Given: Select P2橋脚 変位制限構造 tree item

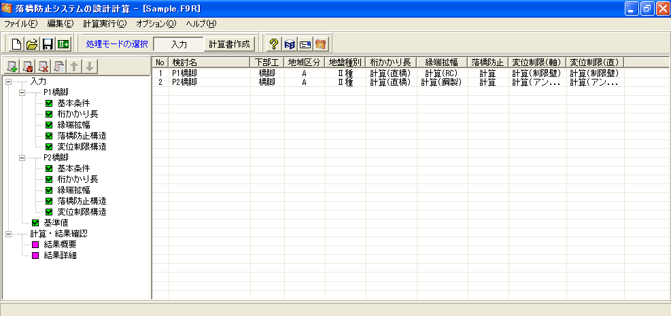Looking at the screenshot, I should (x=82, y=211).
